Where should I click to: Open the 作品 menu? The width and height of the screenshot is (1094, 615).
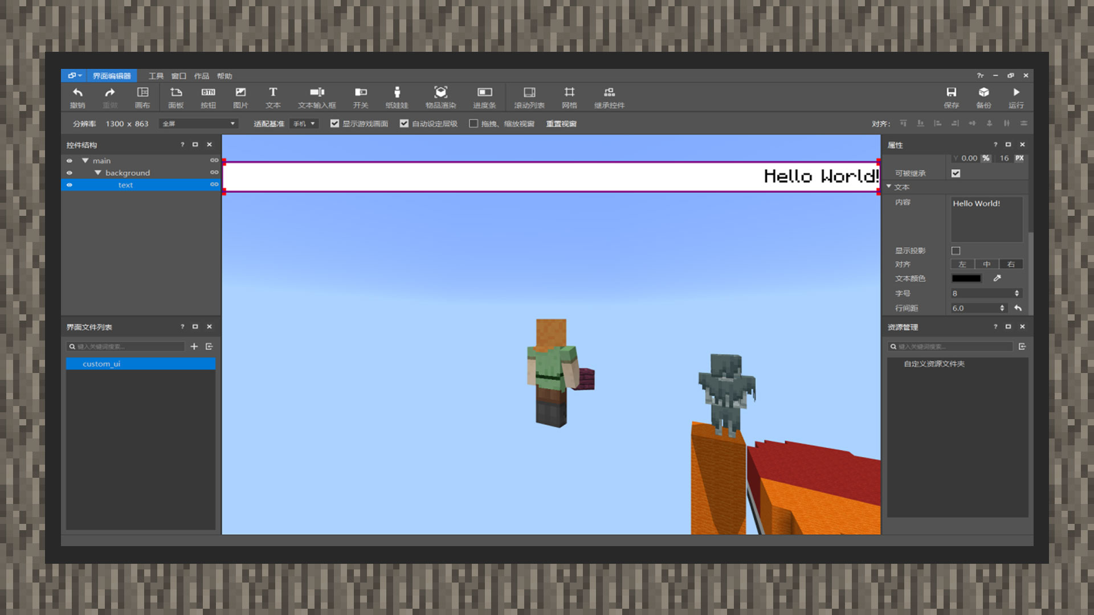[x=201, y=76]
